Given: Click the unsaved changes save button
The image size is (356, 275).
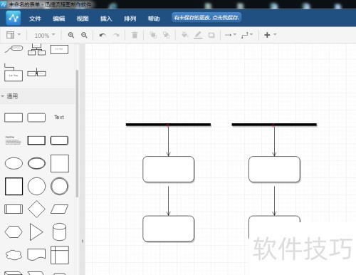Looking at the screenshot, I should point(206,18).
